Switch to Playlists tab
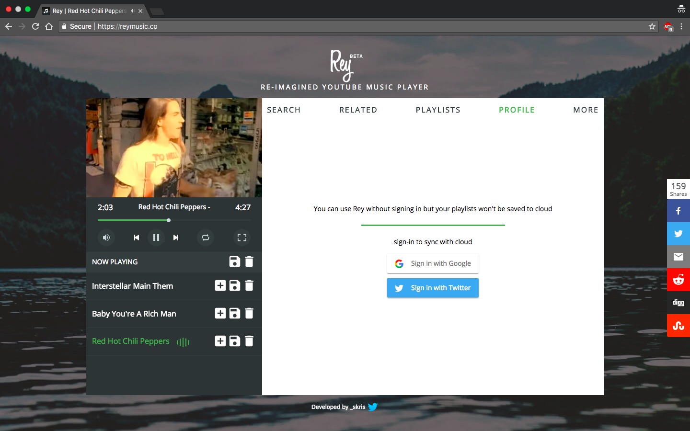The image size is (690, 431). pyautogui.click(x=438, y=110)
